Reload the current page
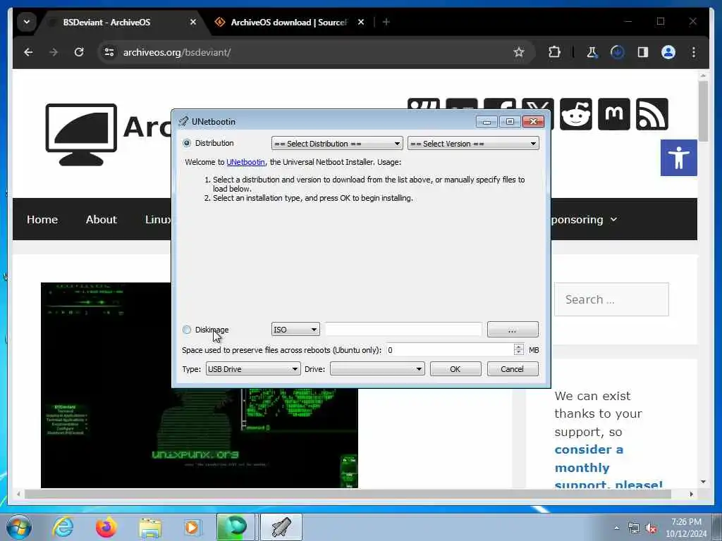The height and width of the screenshot is (541, 722). pyautogui.click(x=79, y=52)
